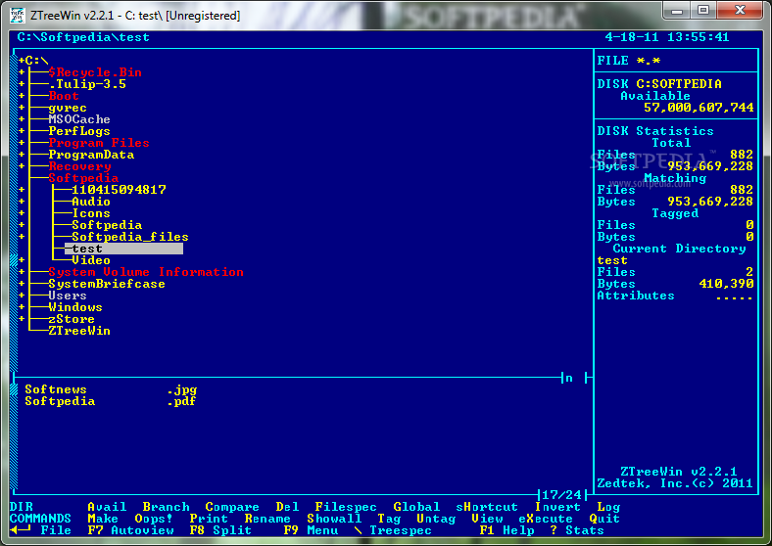This screenshot has width=772, height=546.
Task: Run the Del command
Action: tap(287, 507)
